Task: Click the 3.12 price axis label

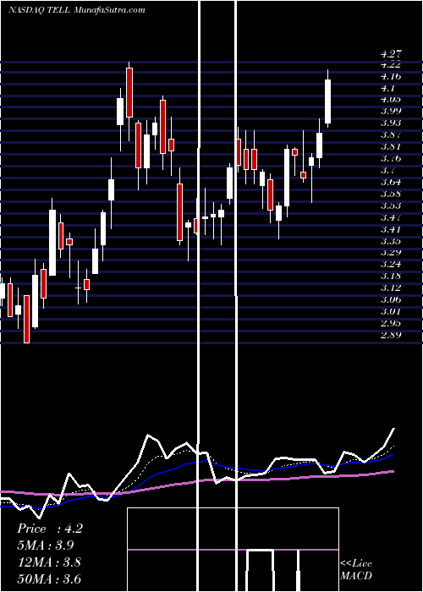Action: [391, 288]
